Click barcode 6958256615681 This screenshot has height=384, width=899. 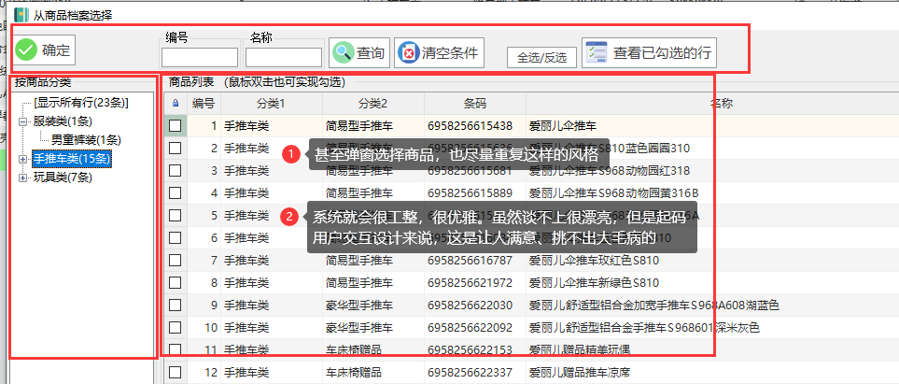coord(470,170)
